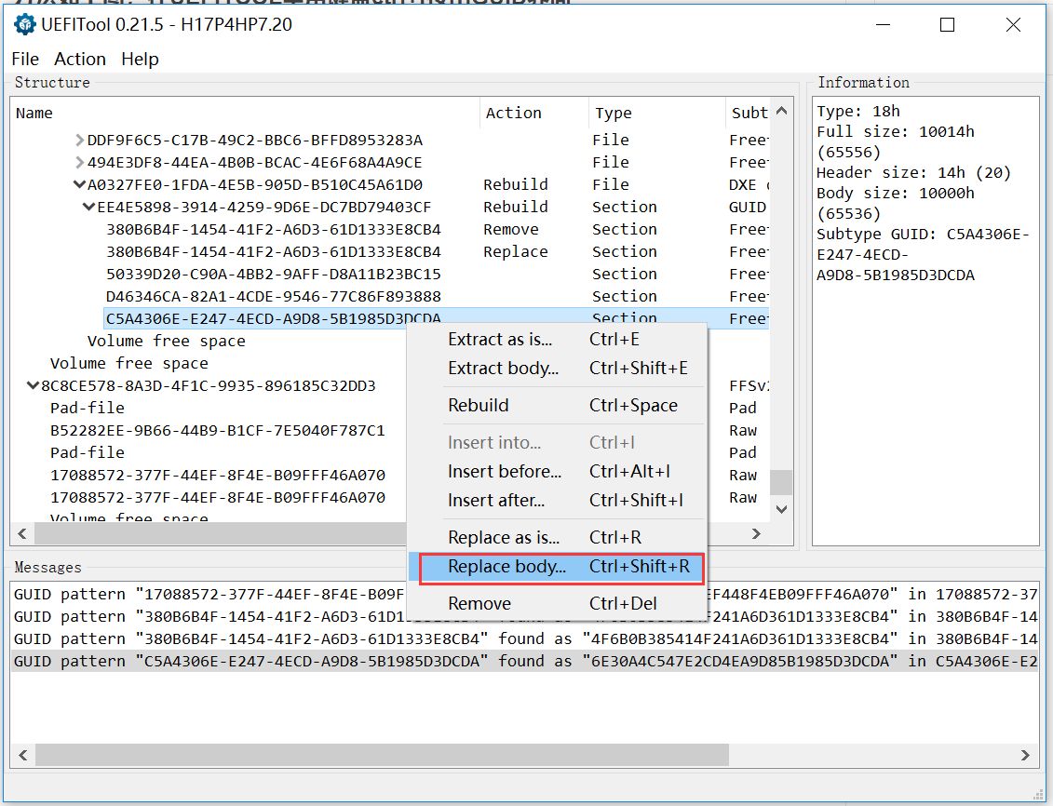Choose Remove from the context menu
The height and width of the screenshot is (806, 1053).
click(x=558, y=604)
